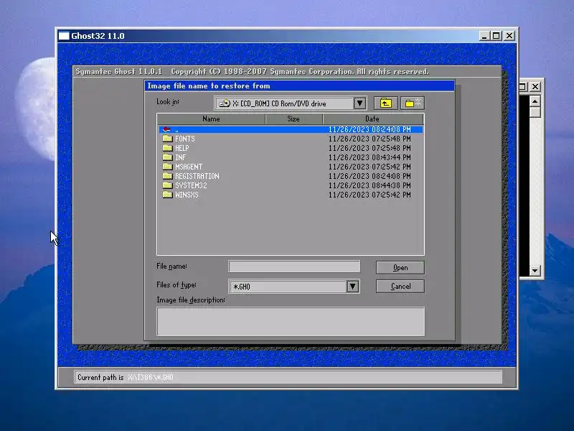This screenshot has height=431, width=574.
Task: Click the parent directory red arrow icon
Action: coord(166,129)
